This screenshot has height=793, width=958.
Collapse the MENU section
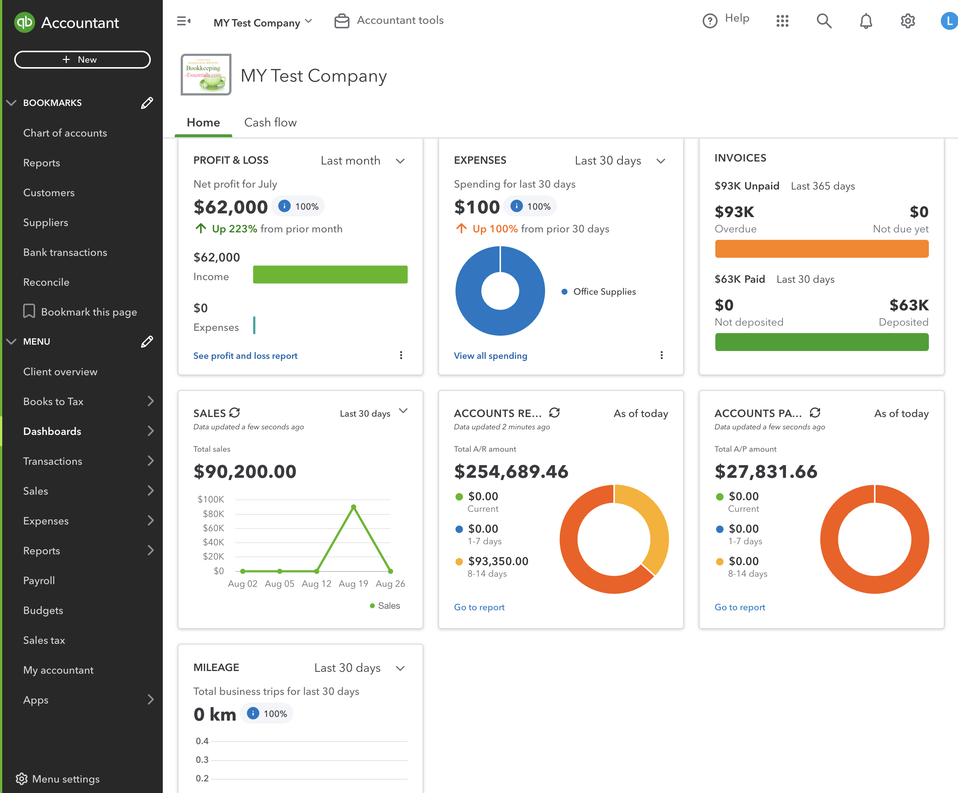pos(12,342)
